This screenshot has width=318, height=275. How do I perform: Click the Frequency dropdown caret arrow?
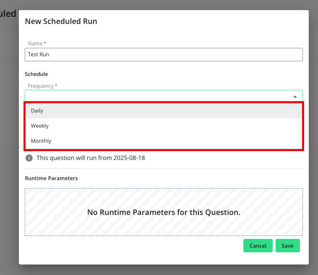[295, 96]
